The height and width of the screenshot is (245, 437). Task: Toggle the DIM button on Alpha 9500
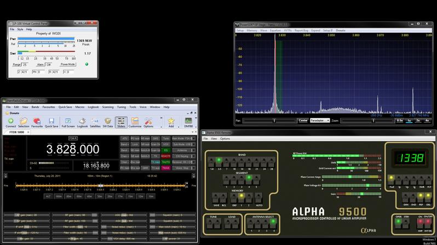point(406,198)
